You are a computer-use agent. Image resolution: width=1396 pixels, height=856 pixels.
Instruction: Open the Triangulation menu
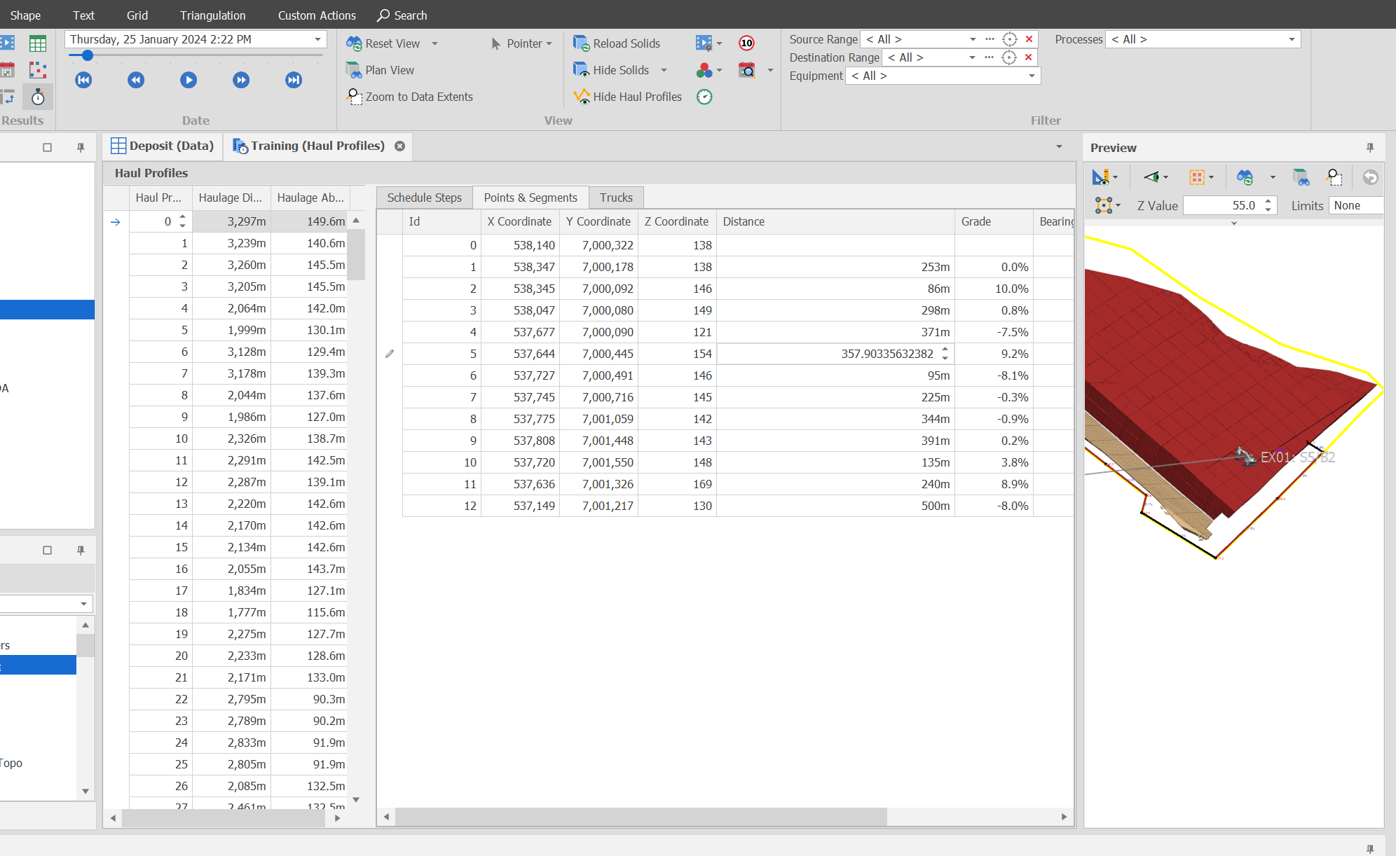click(212, 15)
